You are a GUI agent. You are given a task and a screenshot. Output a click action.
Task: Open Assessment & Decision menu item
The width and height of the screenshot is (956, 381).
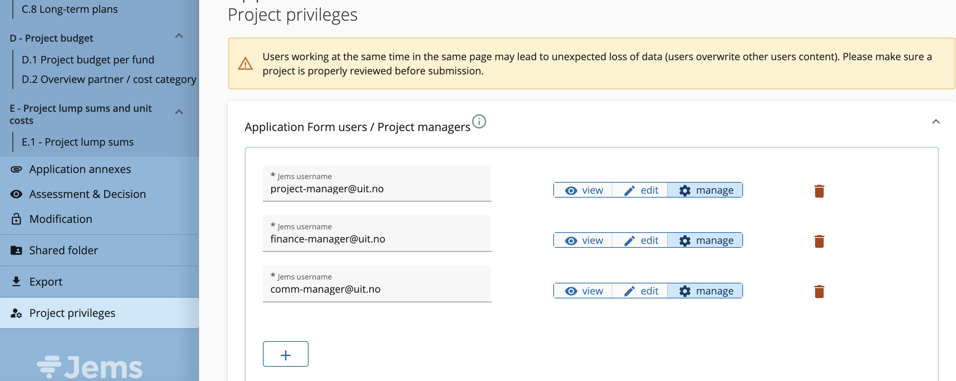pos(87,194)
